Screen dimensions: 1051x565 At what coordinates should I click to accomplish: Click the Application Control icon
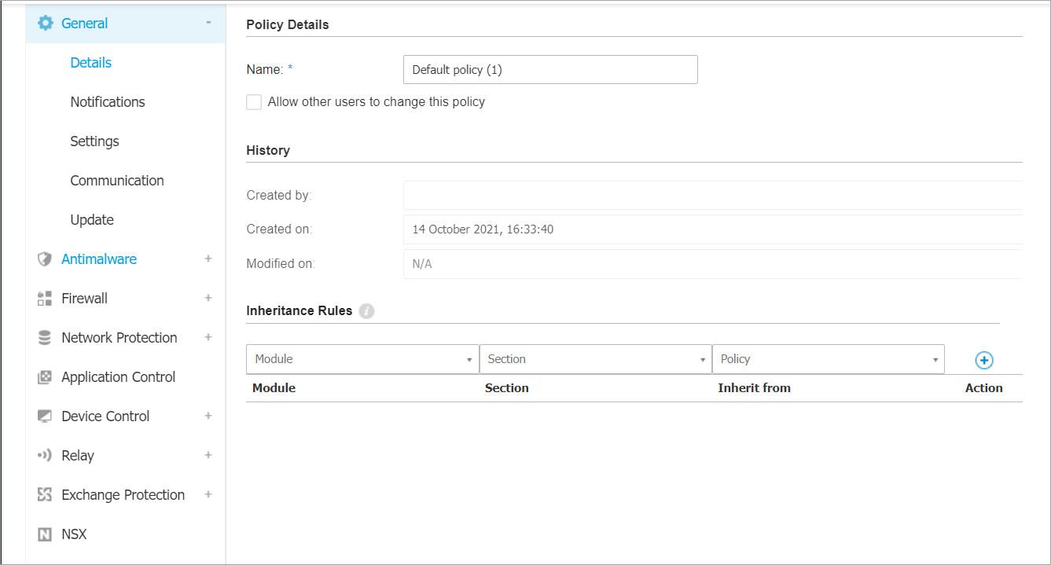(x=45, y=377)
